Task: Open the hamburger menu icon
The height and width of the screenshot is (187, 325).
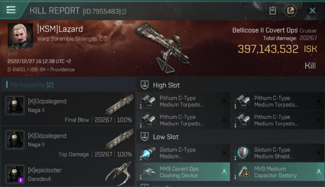Action: tap(11, 10)
